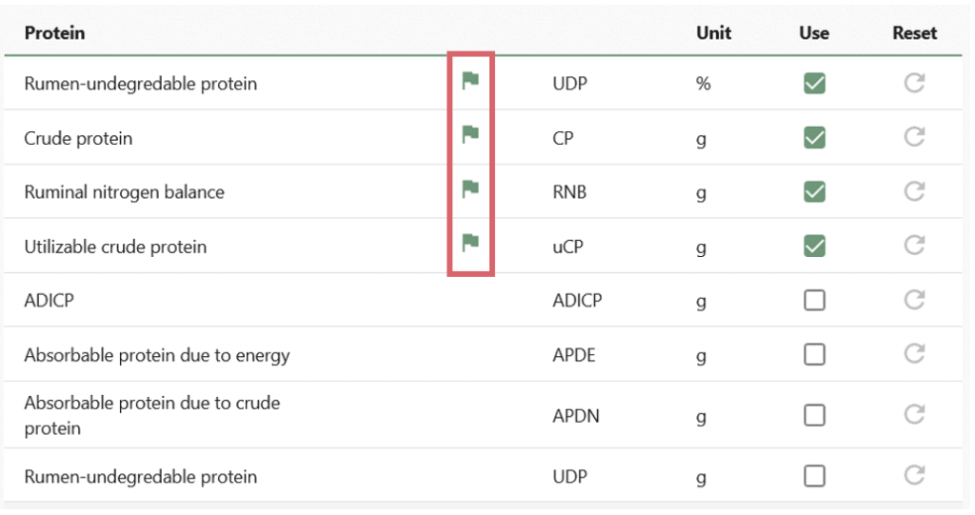Viewport: 975px width, 515px height.
Task: Reset UDP in grams row
Action: point(914,476)
